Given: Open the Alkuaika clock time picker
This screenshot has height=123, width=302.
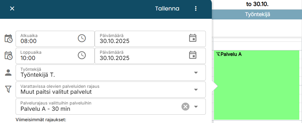Looking at the screenshot, I should 82,38.
